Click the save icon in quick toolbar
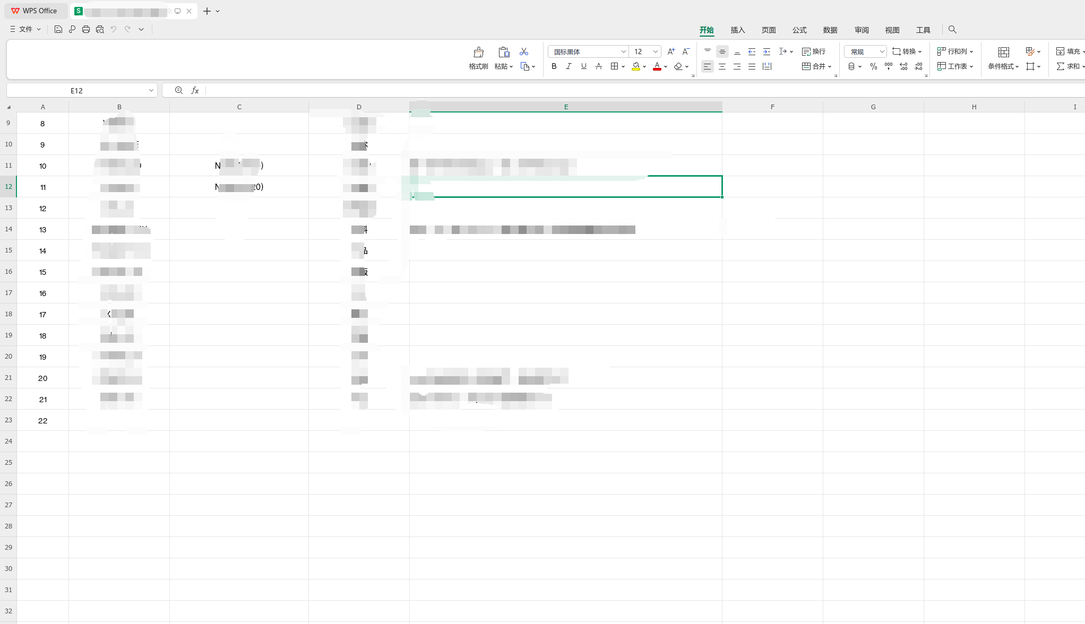 58,29
